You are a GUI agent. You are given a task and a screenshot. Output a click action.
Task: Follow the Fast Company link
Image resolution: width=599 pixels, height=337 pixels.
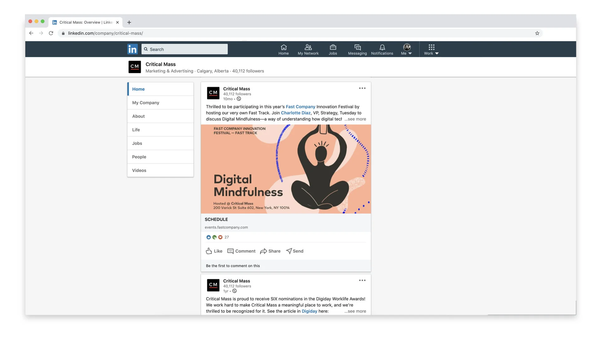[x=300, y=106]
